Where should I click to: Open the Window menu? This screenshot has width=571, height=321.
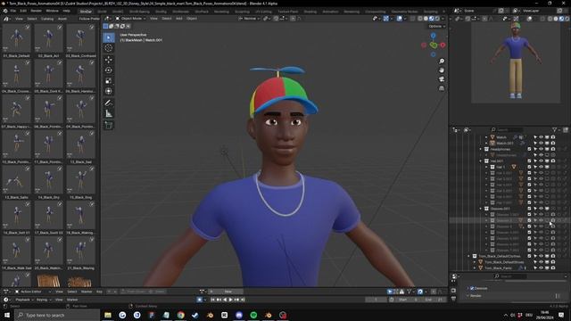[x=52, y=11]
